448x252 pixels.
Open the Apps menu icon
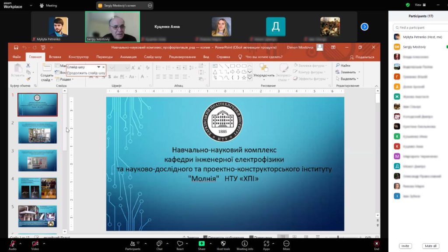266,244
